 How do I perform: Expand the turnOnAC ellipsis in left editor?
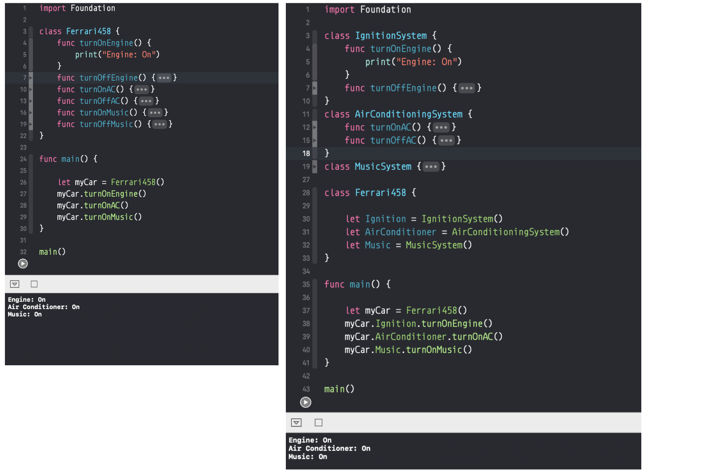142,89
